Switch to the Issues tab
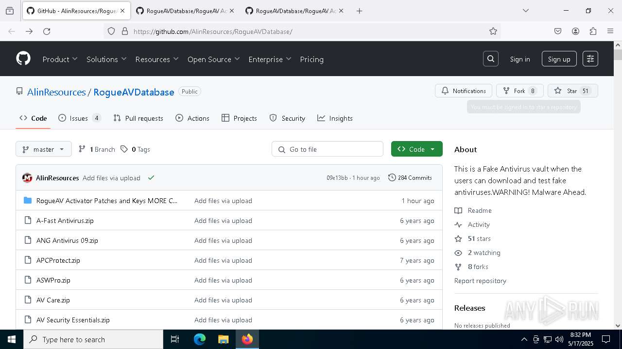622x349 pixels. pos(80,118)
